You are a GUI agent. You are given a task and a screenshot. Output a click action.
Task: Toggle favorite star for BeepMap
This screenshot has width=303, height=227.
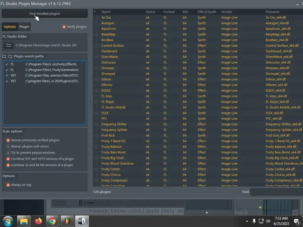click(96, 34)
